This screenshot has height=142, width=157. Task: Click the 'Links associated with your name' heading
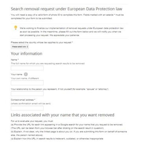tap(62, 115)
